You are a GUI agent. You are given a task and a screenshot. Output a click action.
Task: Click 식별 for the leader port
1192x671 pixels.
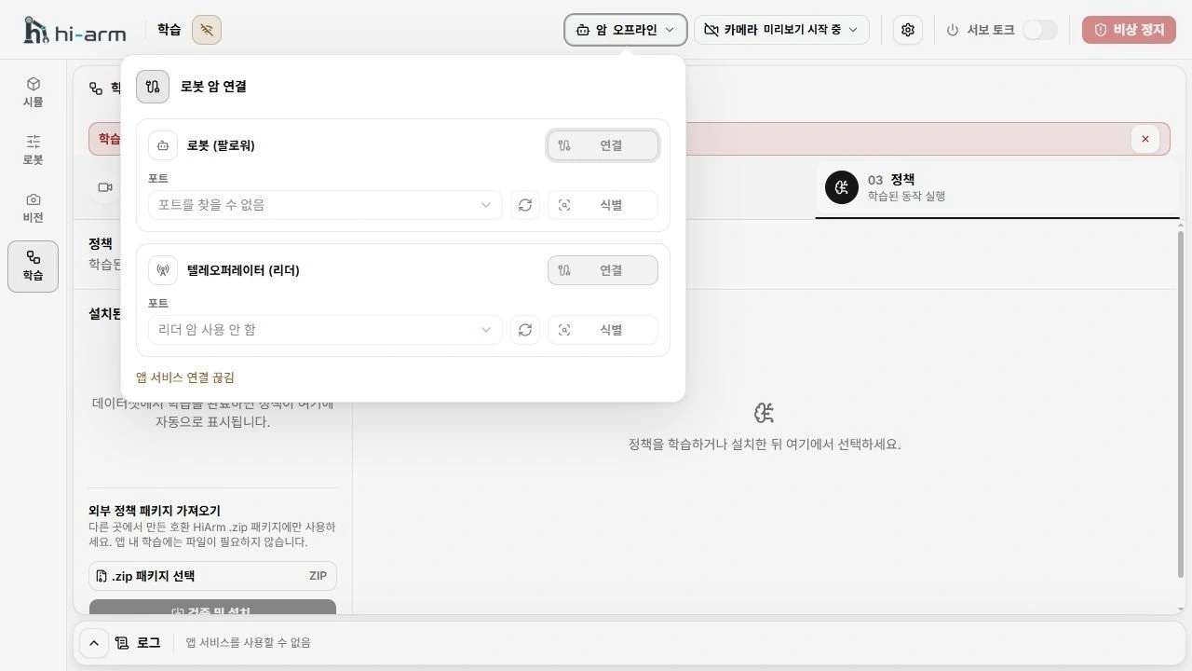(603, 330)
